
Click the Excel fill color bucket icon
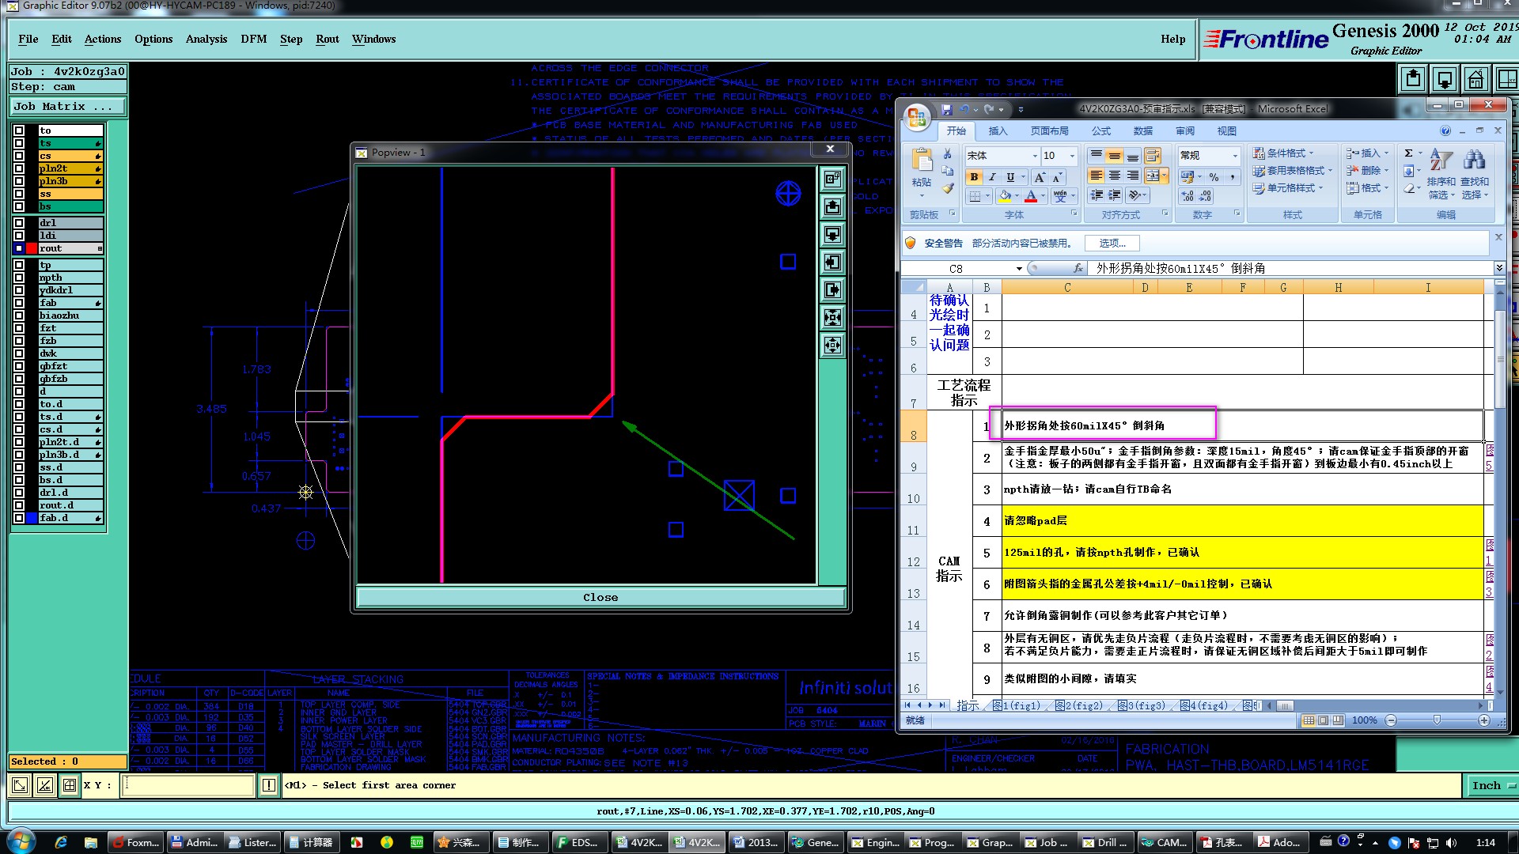pos(1004,195)
